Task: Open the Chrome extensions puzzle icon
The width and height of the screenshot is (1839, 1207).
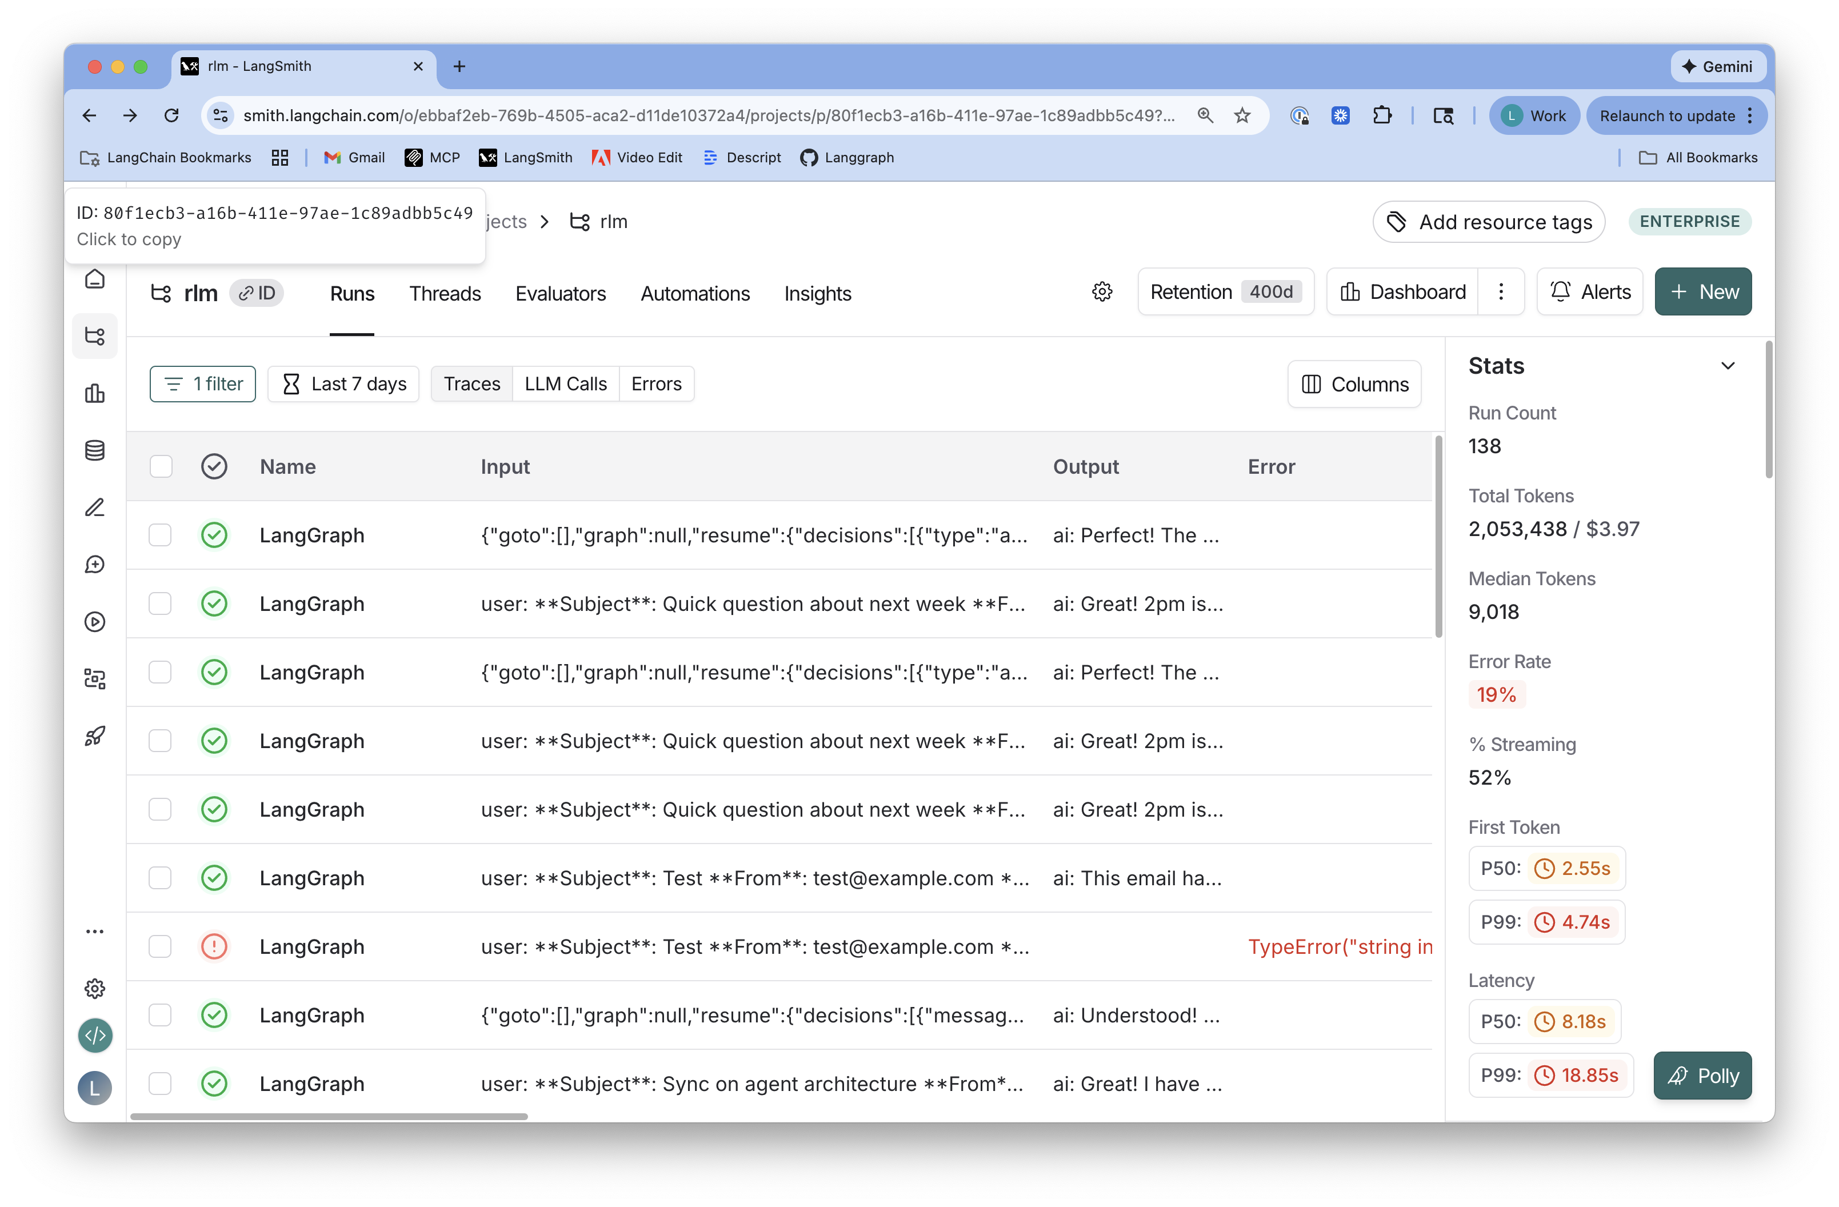Action: click(1382, 115)
